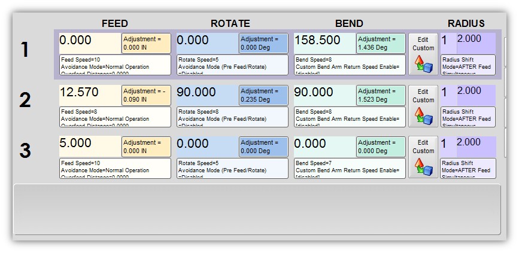Click Edit Custom icon in row 1

[x=423, y=54]
